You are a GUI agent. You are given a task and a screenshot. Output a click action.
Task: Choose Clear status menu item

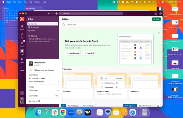(44, 75)
